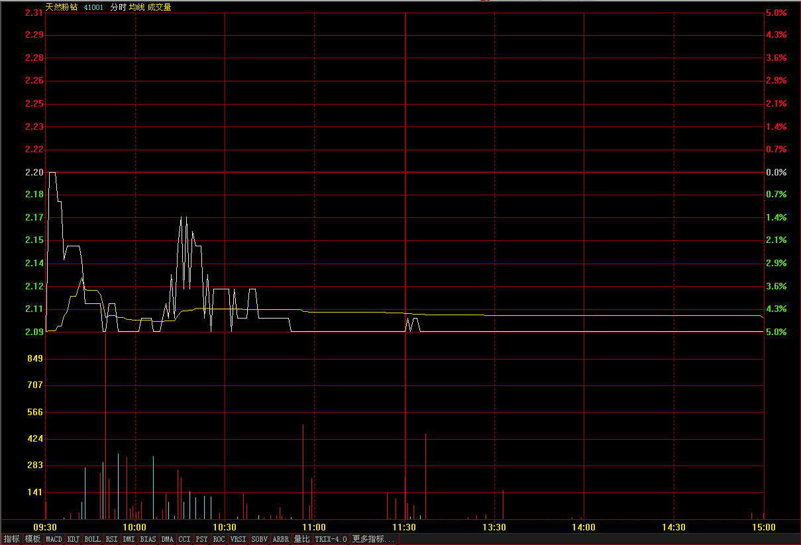
Task: Open the 模板 tab
Action: coord(32,539)
